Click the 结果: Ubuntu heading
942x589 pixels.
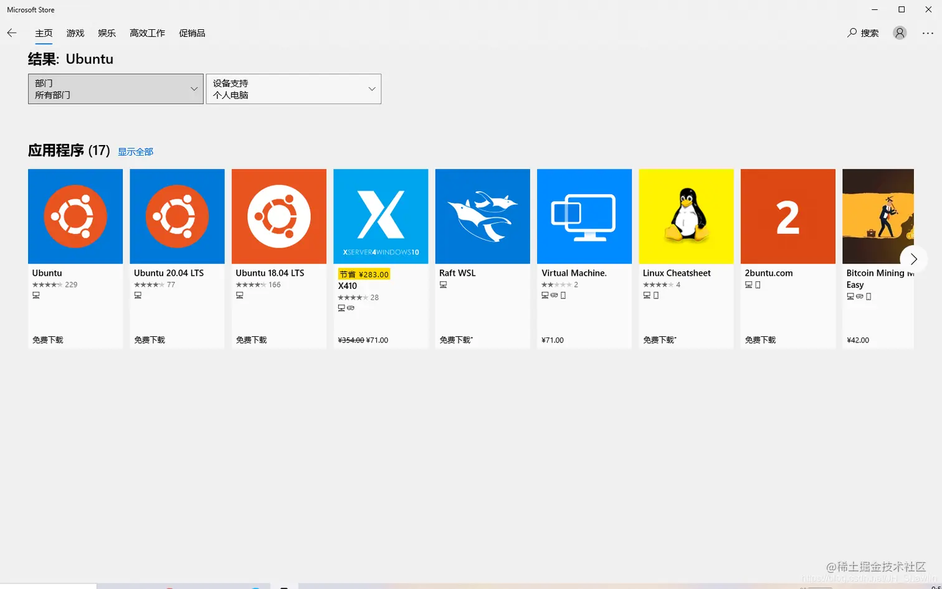[x=70, y=59]
